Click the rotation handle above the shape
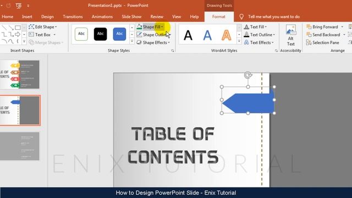The width and height of the screenshot is (352, 198). 248,75
